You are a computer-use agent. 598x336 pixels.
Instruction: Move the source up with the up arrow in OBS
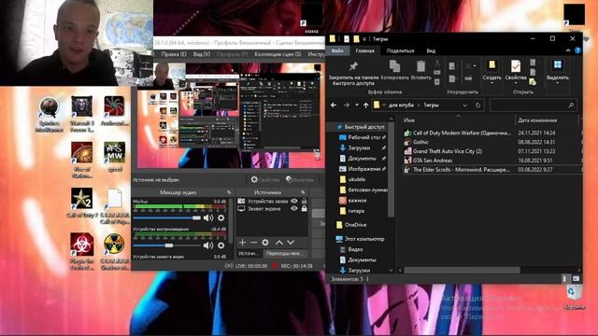[x=279, y=243]
